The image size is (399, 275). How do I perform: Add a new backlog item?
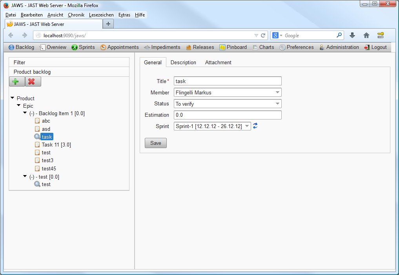coord(17,81)
